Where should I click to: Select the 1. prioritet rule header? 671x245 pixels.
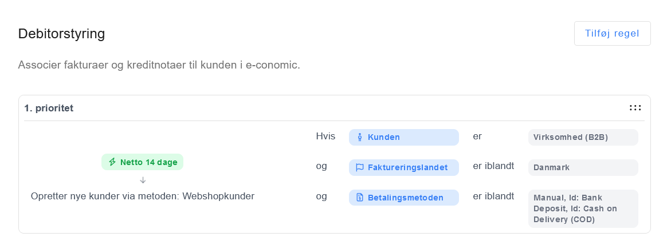pyautogui.click(x=49, y=107)
